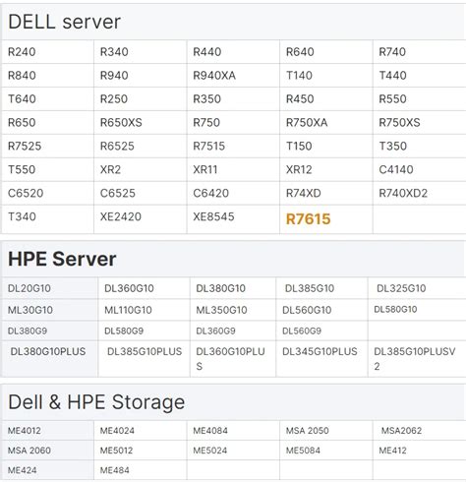Click the DELL server section heading

(x=64, y=22)
